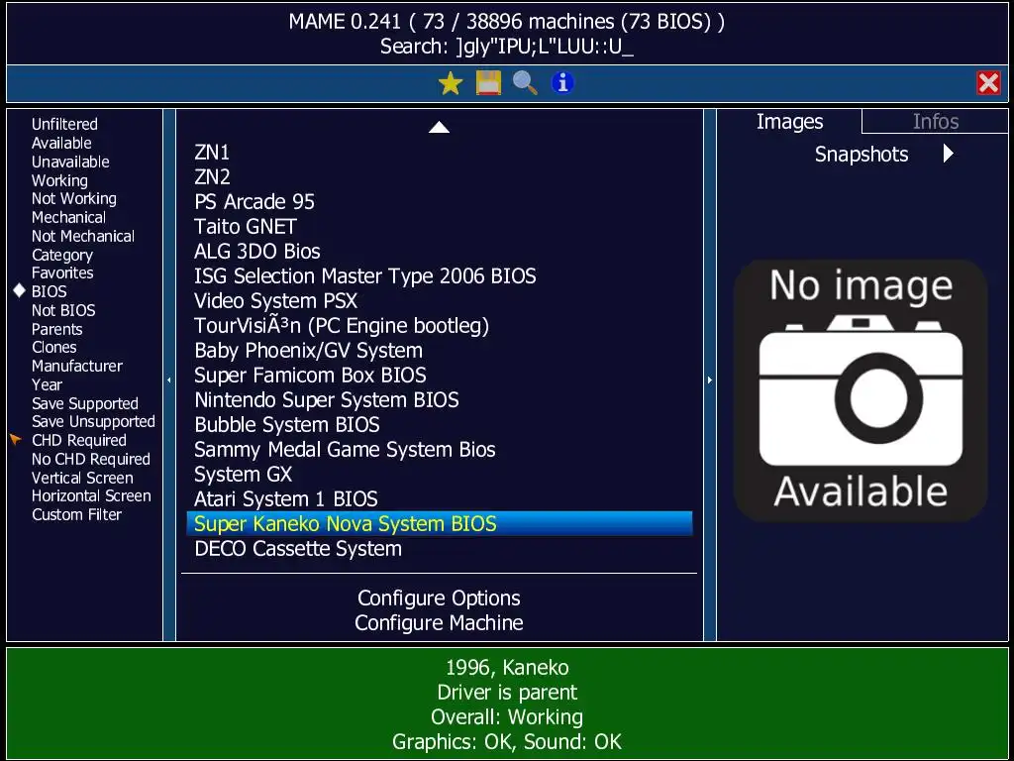Switch to the Images tab
Viewport: 1014px width, 761px height.
789,122
